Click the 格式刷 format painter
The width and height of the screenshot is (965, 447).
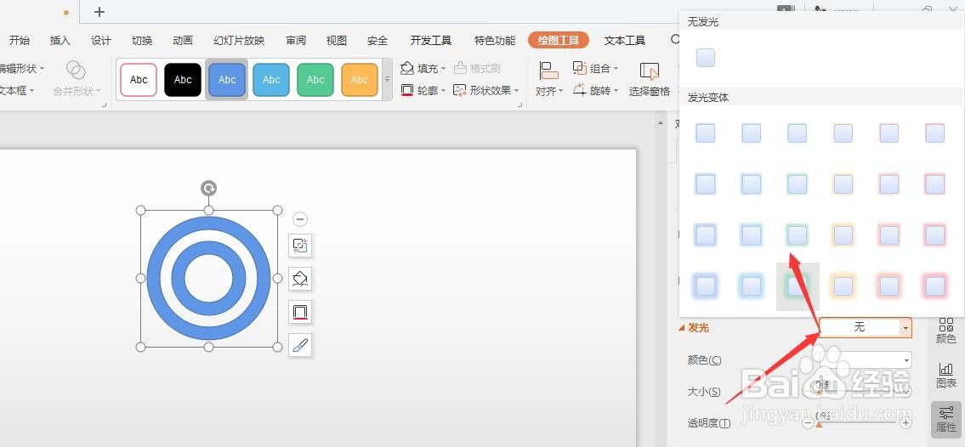click(x=477, y=68)
